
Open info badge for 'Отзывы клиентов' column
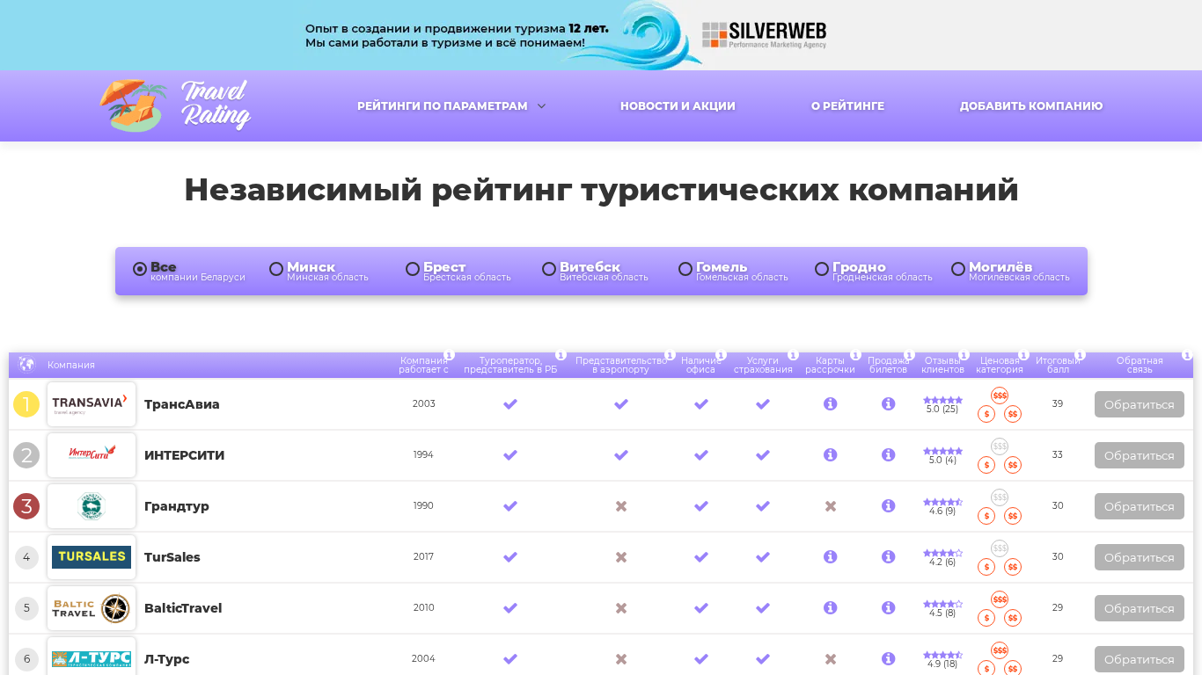tap(964, 355)
